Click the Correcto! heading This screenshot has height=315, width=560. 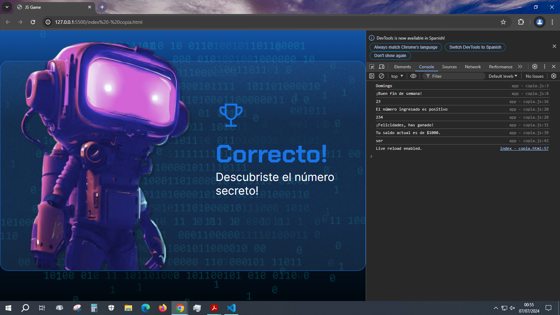coord(272,154)
